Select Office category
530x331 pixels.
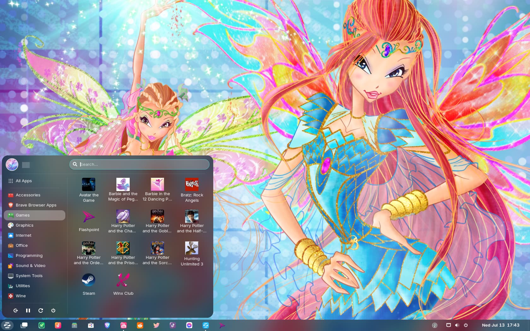pyautogui.click(x=35, y=246)
